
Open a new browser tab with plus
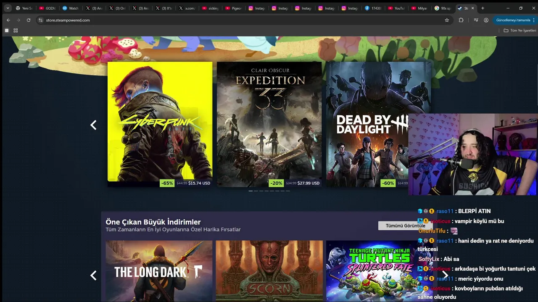(483, 8)
